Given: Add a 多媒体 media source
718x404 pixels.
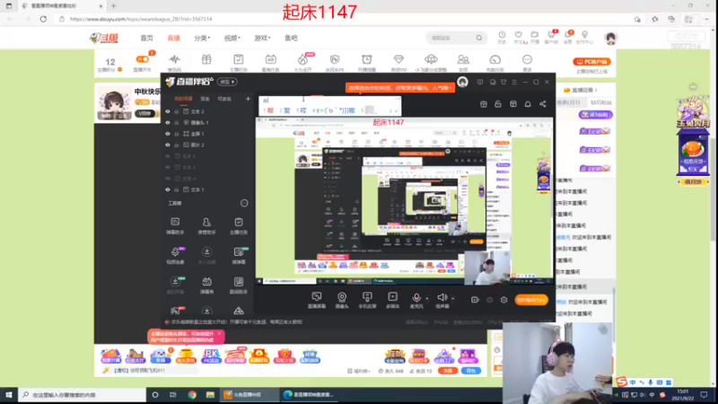Looking at the screenshot, I should pyautogui.click(x=393, y=300).
